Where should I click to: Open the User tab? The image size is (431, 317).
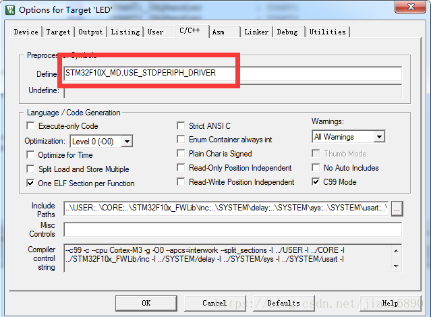(155, 32)
